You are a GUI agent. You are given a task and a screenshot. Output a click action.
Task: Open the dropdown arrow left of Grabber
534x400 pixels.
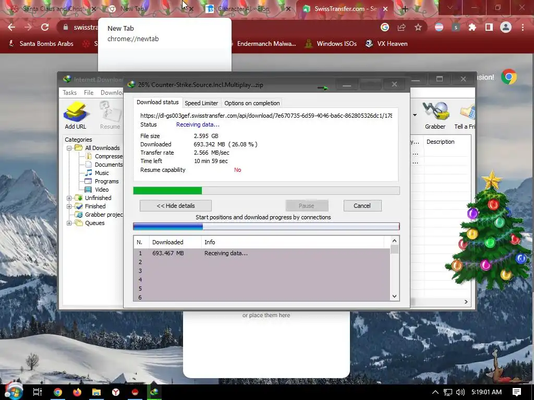click(x=415, y=115)
